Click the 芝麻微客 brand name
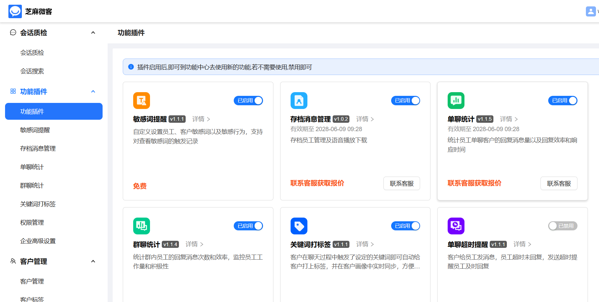 [x=39, y=11]
